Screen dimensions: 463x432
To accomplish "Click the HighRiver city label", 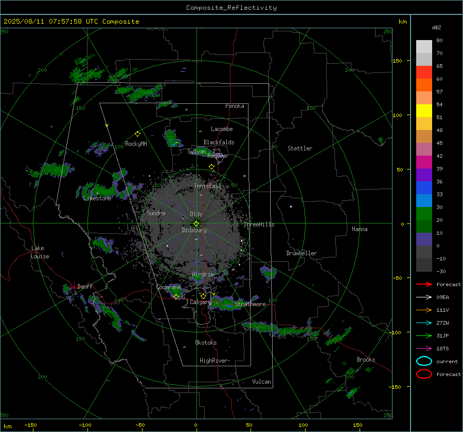I will [x=213, y=361].
